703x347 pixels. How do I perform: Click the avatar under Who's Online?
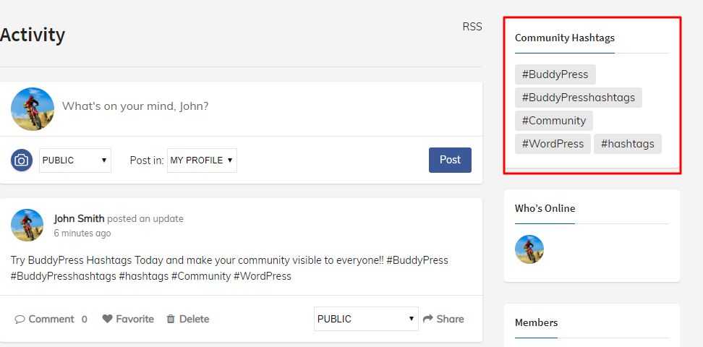529,249
